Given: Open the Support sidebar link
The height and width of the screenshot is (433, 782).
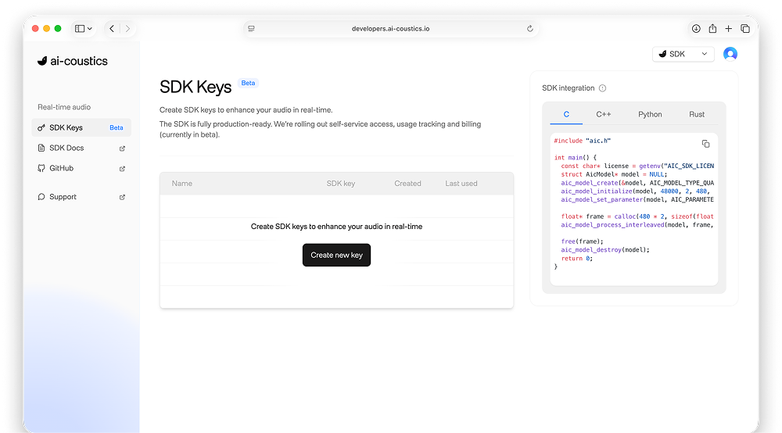Looking at the screenshot, I should [x=63, y=197].
